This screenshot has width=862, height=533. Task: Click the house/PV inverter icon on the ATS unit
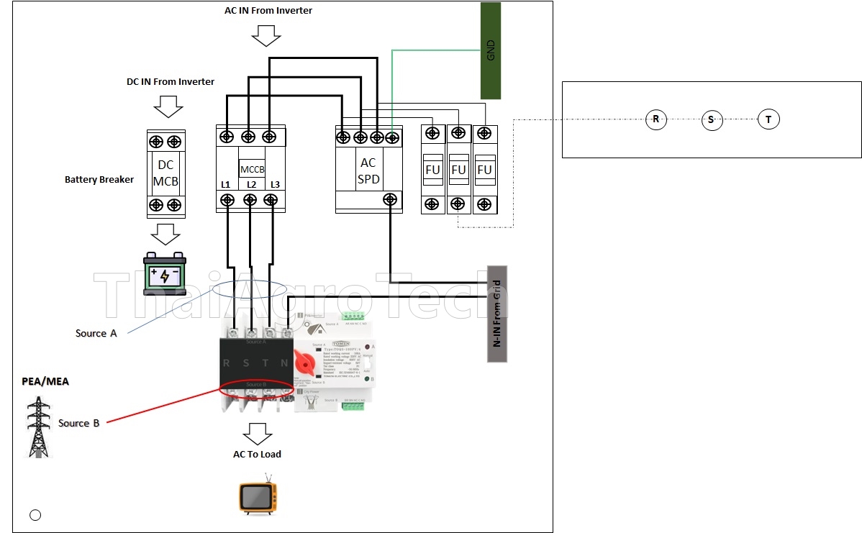(x=318, y=329)
